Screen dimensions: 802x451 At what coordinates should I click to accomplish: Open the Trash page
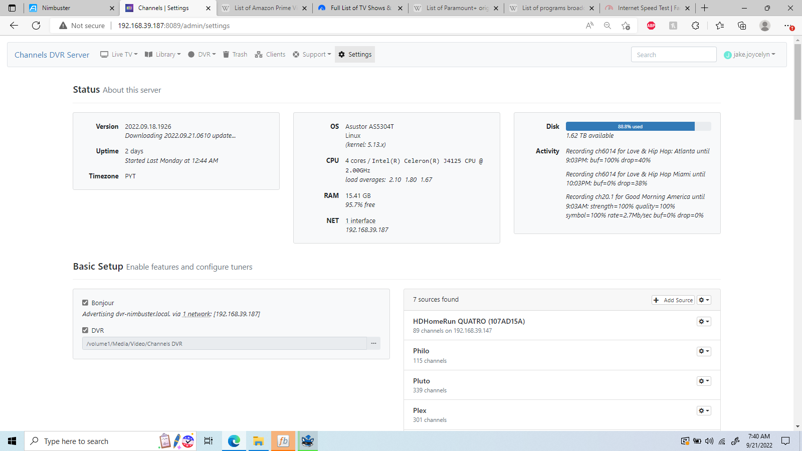[235, 55]
